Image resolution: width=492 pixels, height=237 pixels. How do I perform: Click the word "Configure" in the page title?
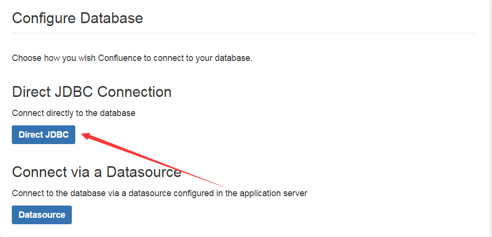tap(44, 18)
